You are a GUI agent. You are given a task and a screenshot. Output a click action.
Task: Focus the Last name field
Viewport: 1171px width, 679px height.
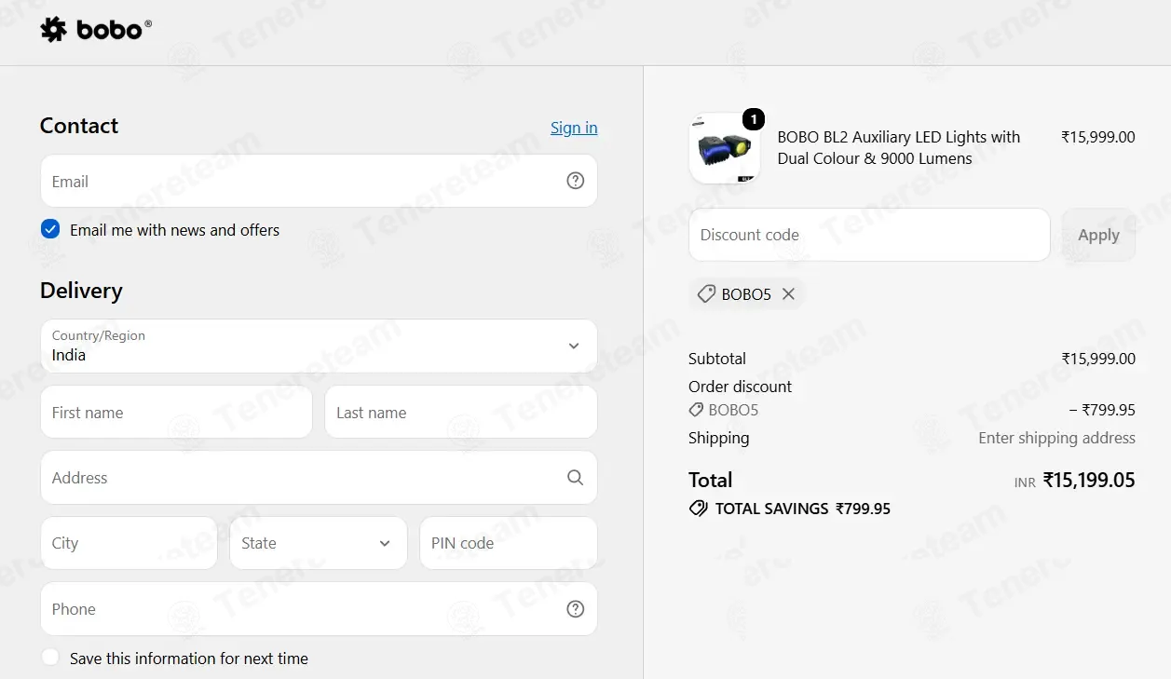pyautogui.click(x=460, y=412)
